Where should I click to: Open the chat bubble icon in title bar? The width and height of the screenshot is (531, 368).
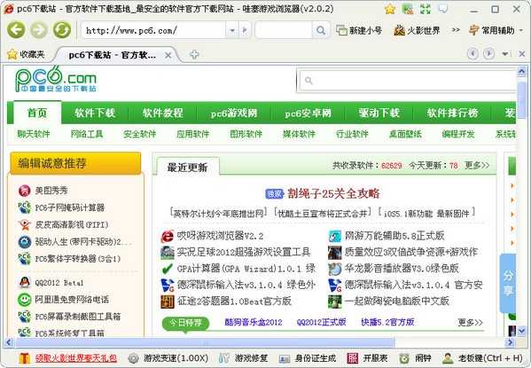pyautogui.click(x=443, y=9)
